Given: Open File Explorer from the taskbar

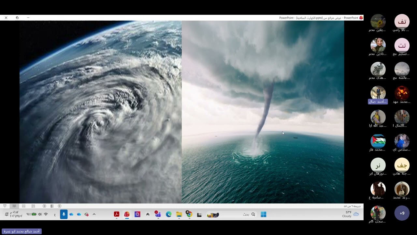Looking at the screenshot, I should pyautogui.click(x=179, y=214).
